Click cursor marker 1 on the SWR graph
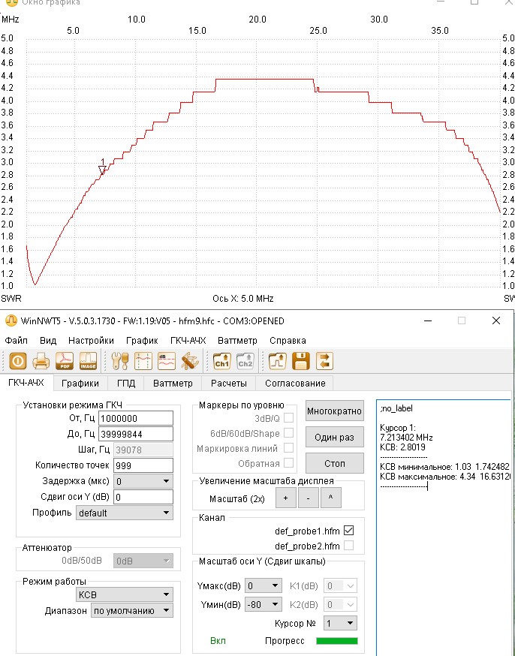Viewport: 515px width, 656px height. click(x=103, y=170)
